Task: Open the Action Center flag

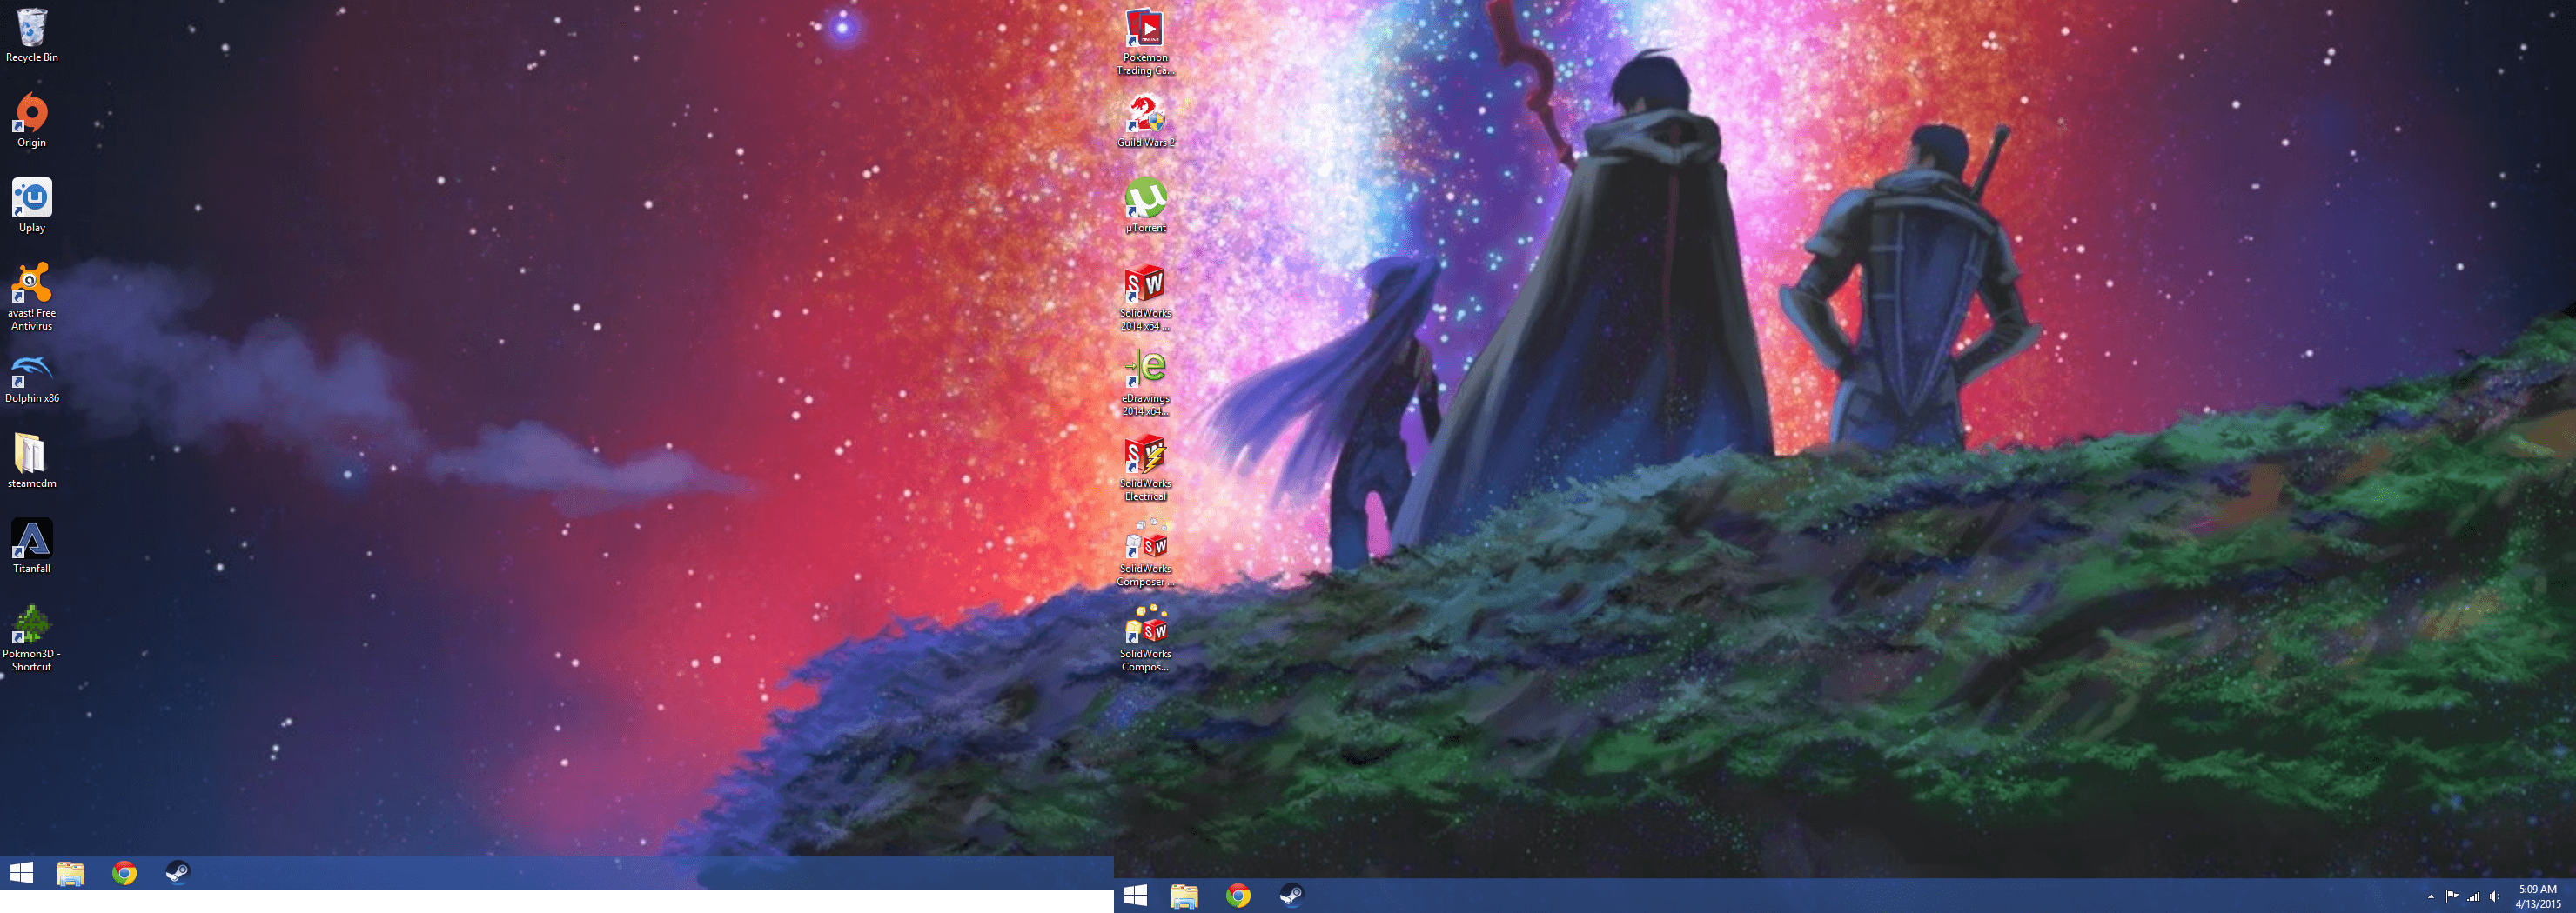Action: point(2454,897)
